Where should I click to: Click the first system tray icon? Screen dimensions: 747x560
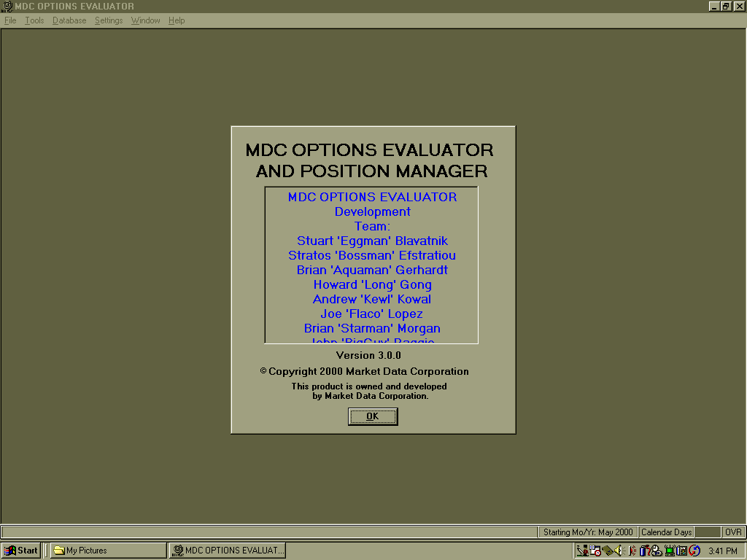[582, 551]
